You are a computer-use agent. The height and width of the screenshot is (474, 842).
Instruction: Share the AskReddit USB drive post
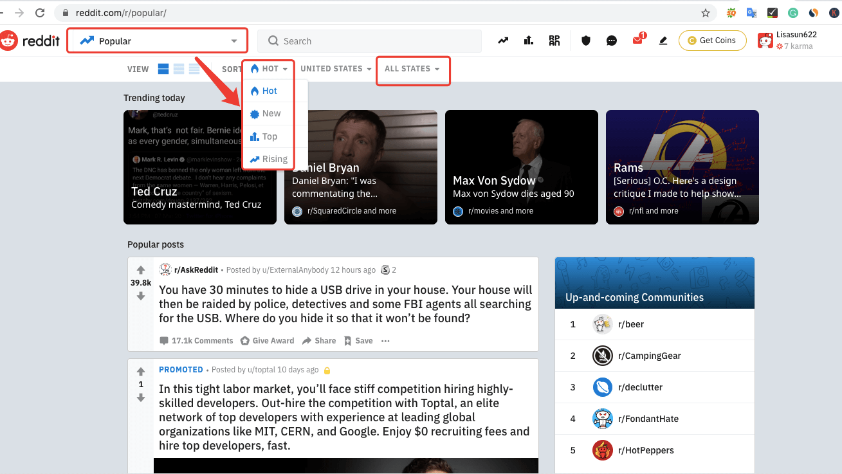tap(319, 341)
